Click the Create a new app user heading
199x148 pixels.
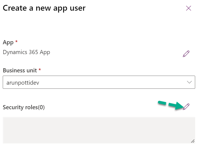[44, 8]
